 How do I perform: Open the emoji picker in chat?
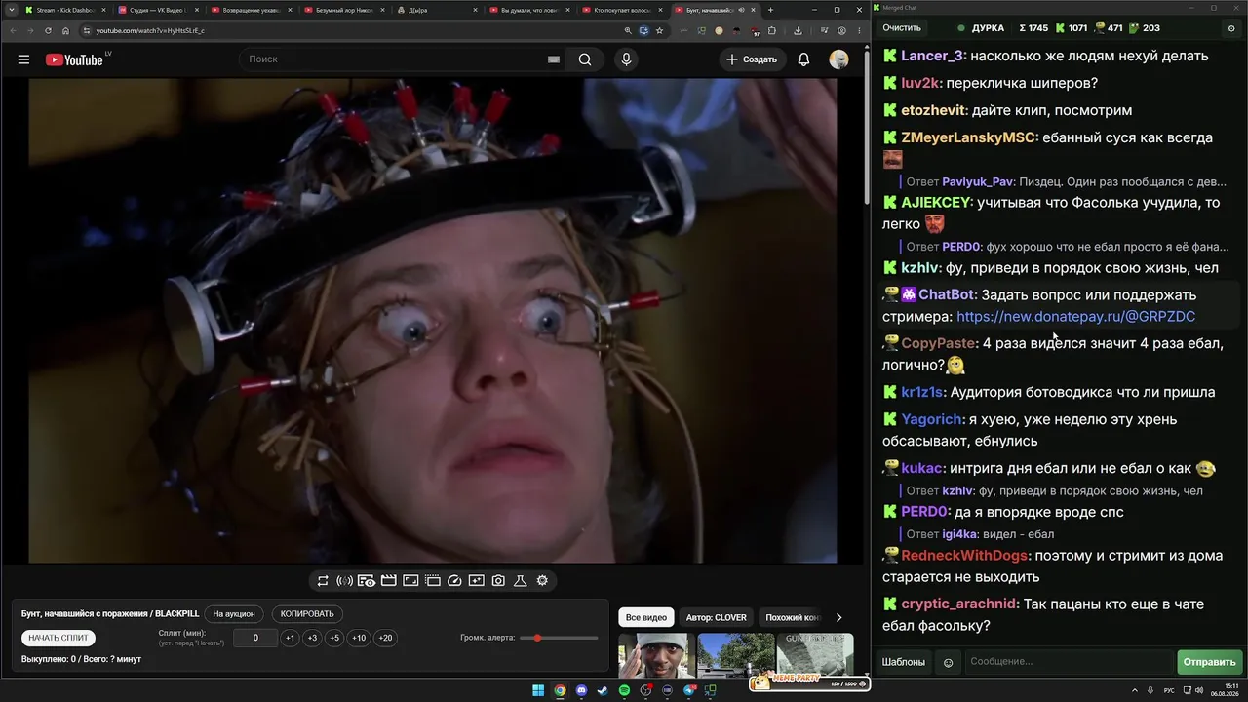948,663
